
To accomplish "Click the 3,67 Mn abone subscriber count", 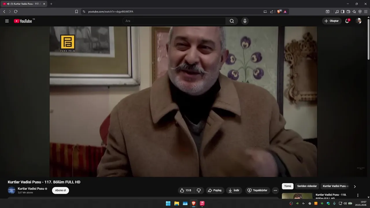I will coord(25,192).
